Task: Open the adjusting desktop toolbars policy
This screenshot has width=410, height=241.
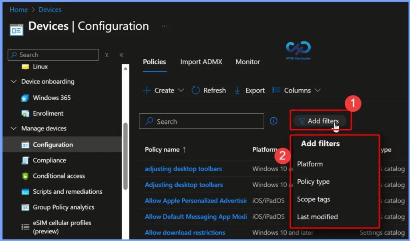Action: (x=183, y=169)
